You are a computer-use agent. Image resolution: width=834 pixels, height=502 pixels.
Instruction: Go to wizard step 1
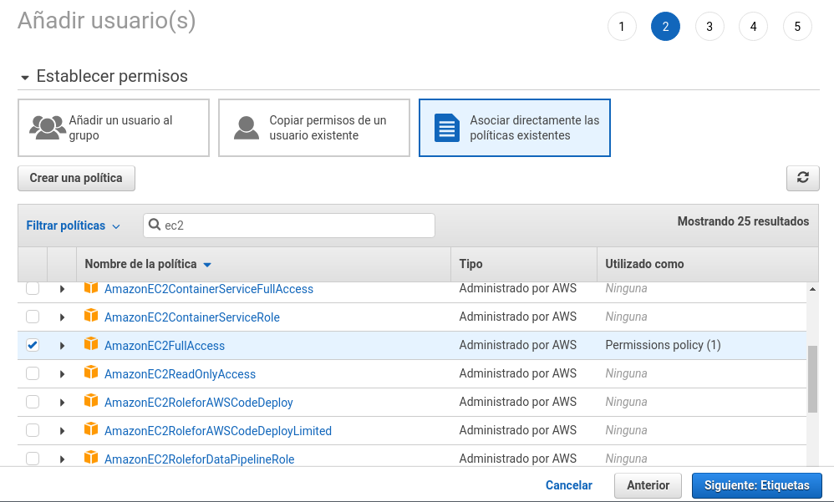622,26
